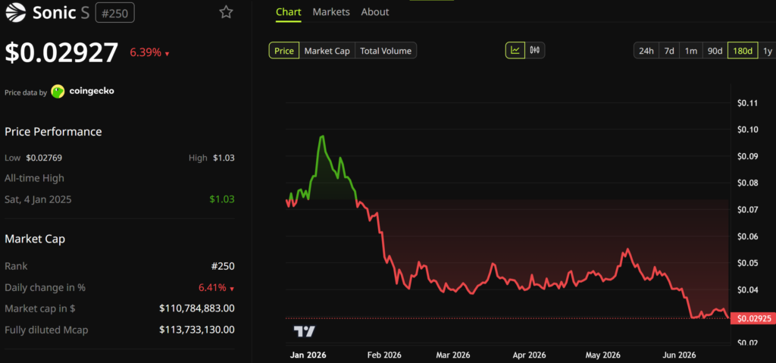The width and height of the screenshot is (776, 363).
Task: Set chart range to 90d
Action: (x=715, y=51)
